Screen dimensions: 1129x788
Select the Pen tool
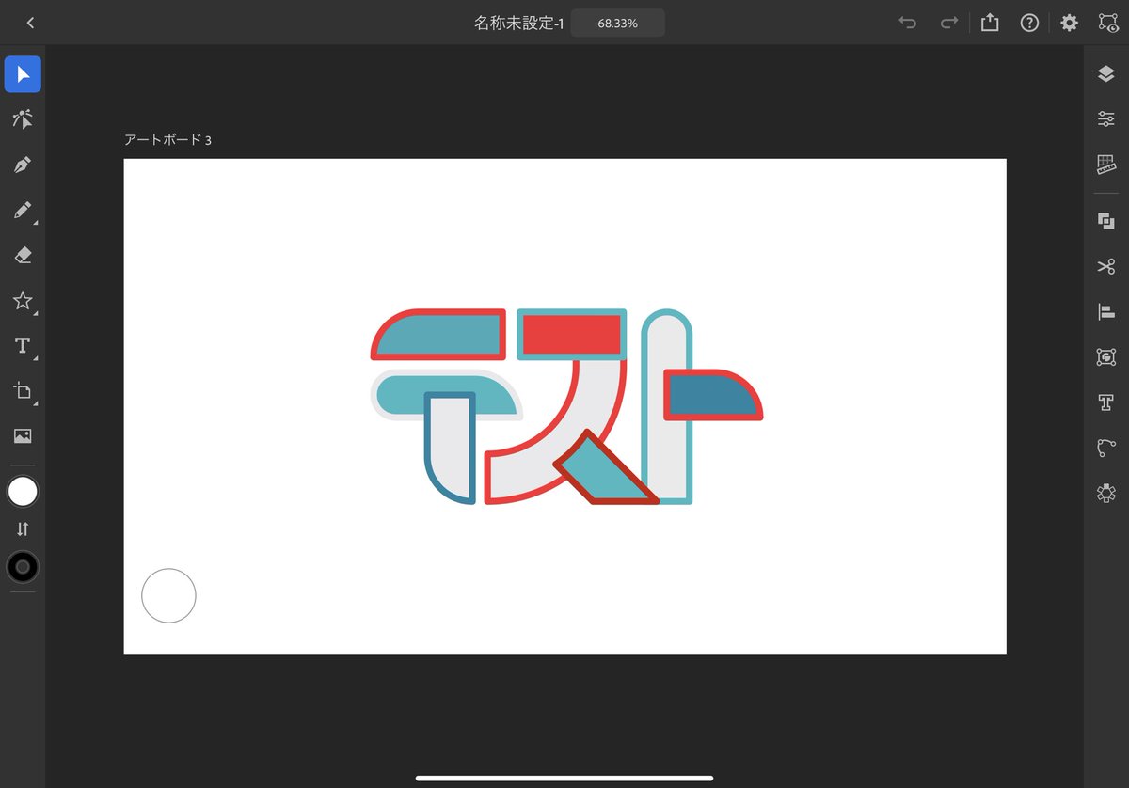(23, 165)
